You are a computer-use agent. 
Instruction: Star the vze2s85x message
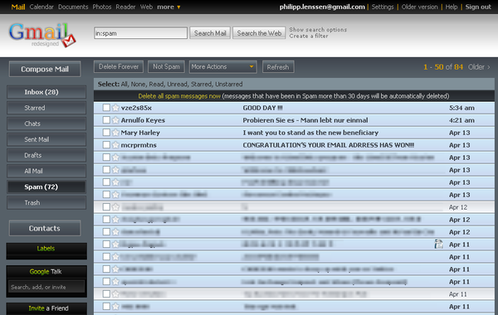coord(115,108)
